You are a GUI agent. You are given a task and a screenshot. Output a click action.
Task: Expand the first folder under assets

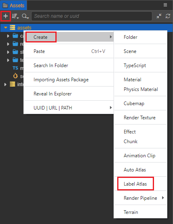(8, 36)
